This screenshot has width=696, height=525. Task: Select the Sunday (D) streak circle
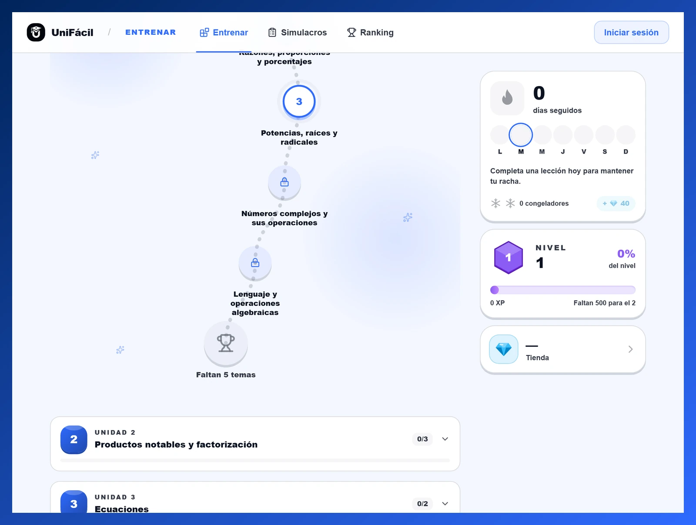tap(626, 135)
